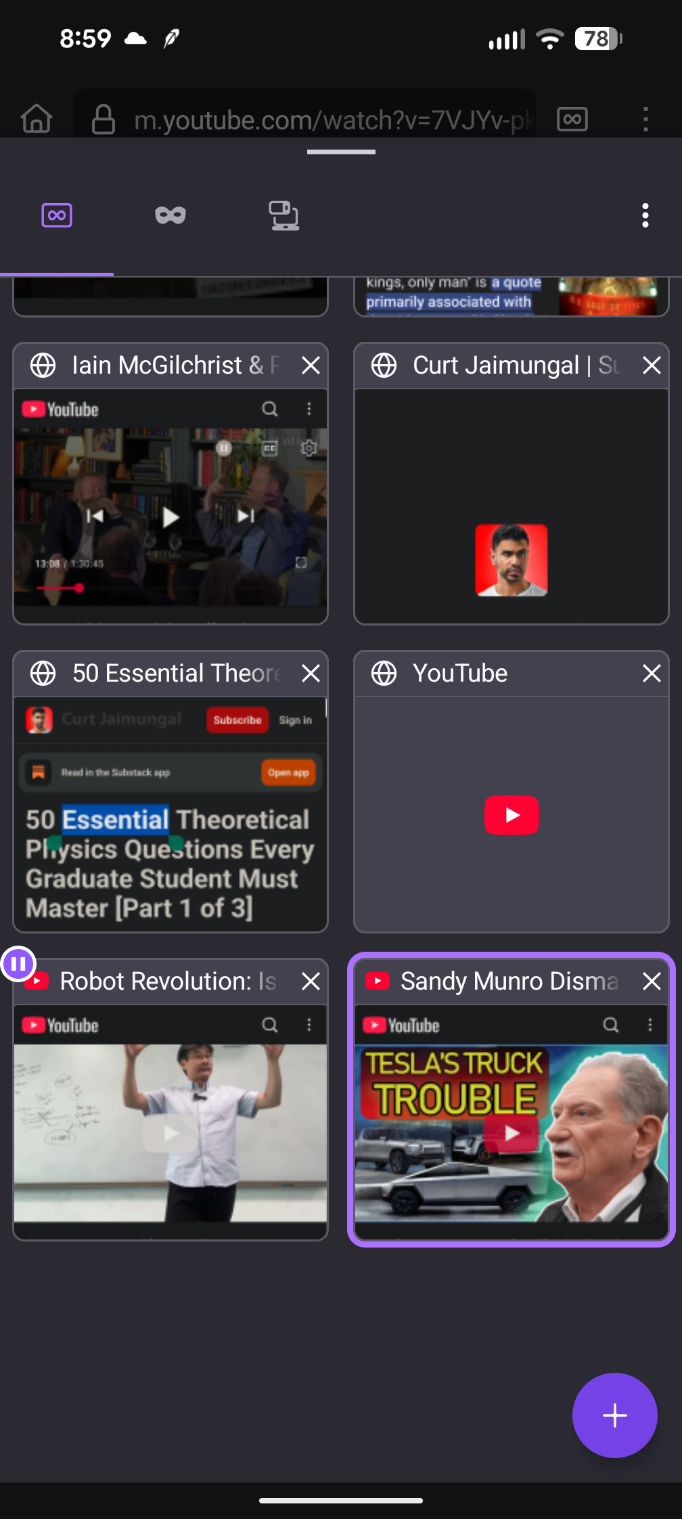Click globe icon on 50 Essential tab

43,674
